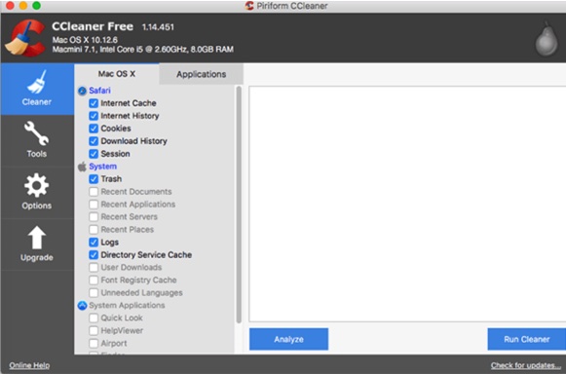This screenshot has width=566, height=374.
Task: Click the cleaner list vertical scrollbar
Action: (239, 205)
